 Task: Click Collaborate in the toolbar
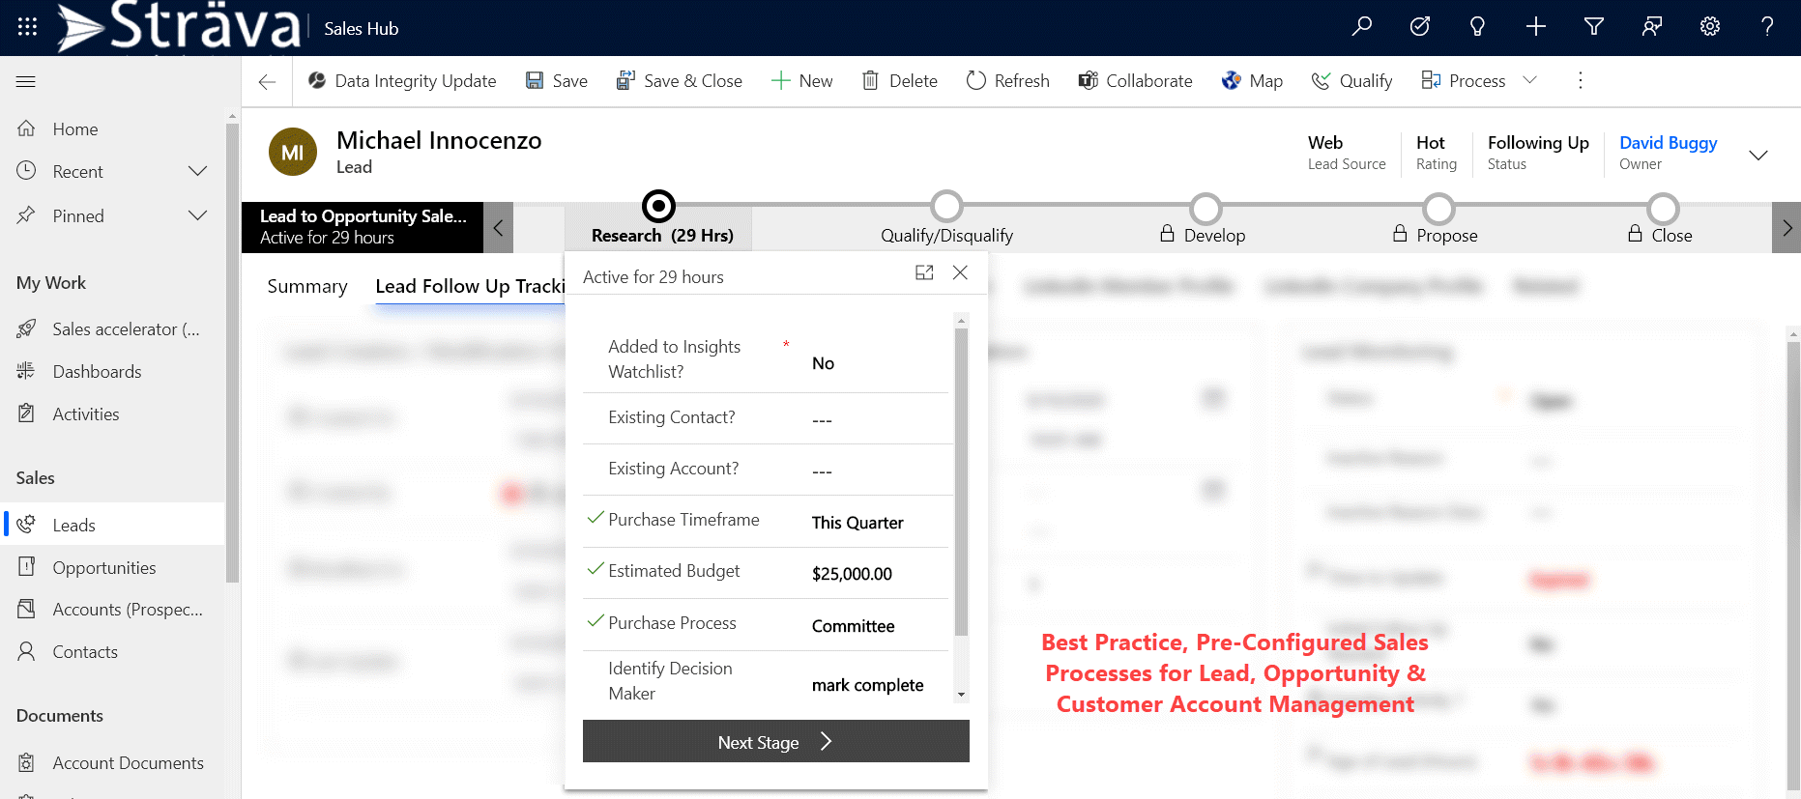(x=1136, y=81)
